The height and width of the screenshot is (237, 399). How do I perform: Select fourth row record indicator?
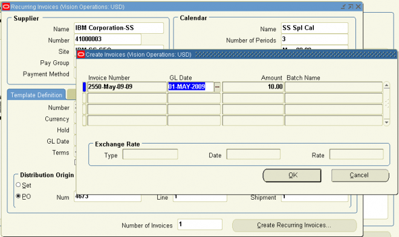pyautogui.click(x=85, y=121)
